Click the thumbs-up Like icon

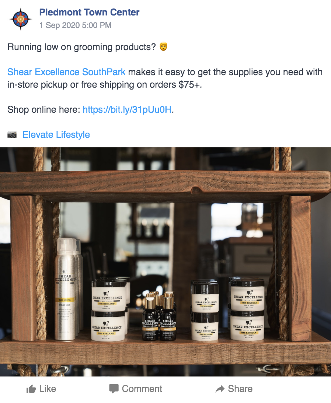(31, 389)
